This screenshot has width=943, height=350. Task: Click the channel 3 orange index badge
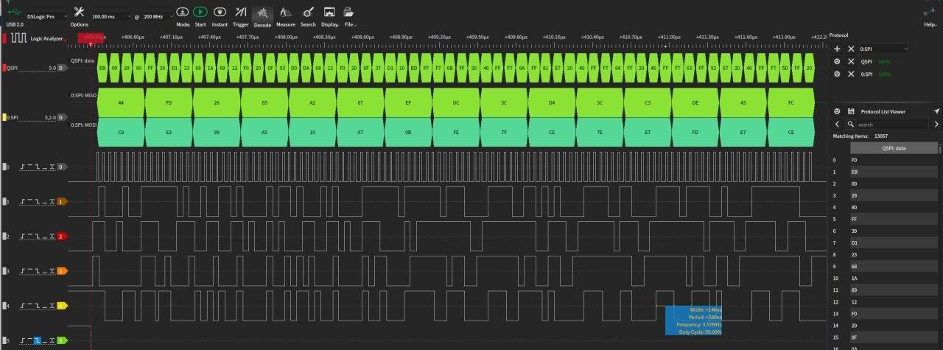(x=61, y=270)
